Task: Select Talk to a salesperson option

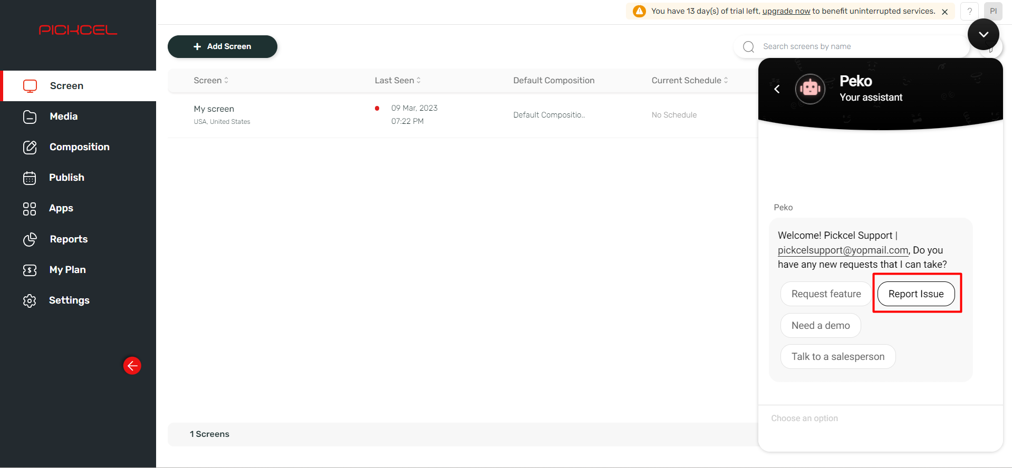Action: coord(838,357)
